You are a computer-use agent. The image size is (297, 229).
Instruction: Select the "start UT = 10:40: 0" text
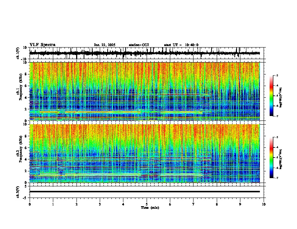[181, 45]
